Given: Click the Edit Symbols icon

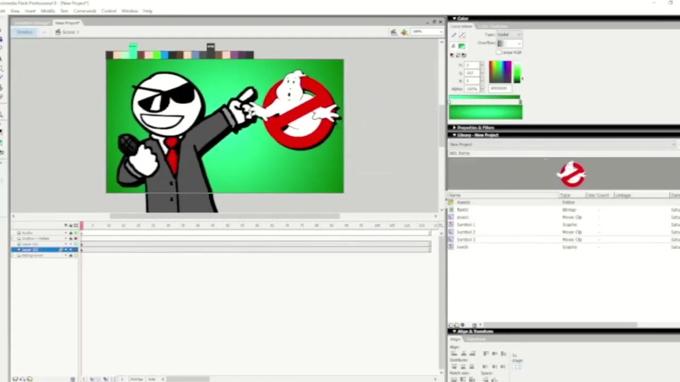Looking at the screenshot, I should [x=404, y=32].
